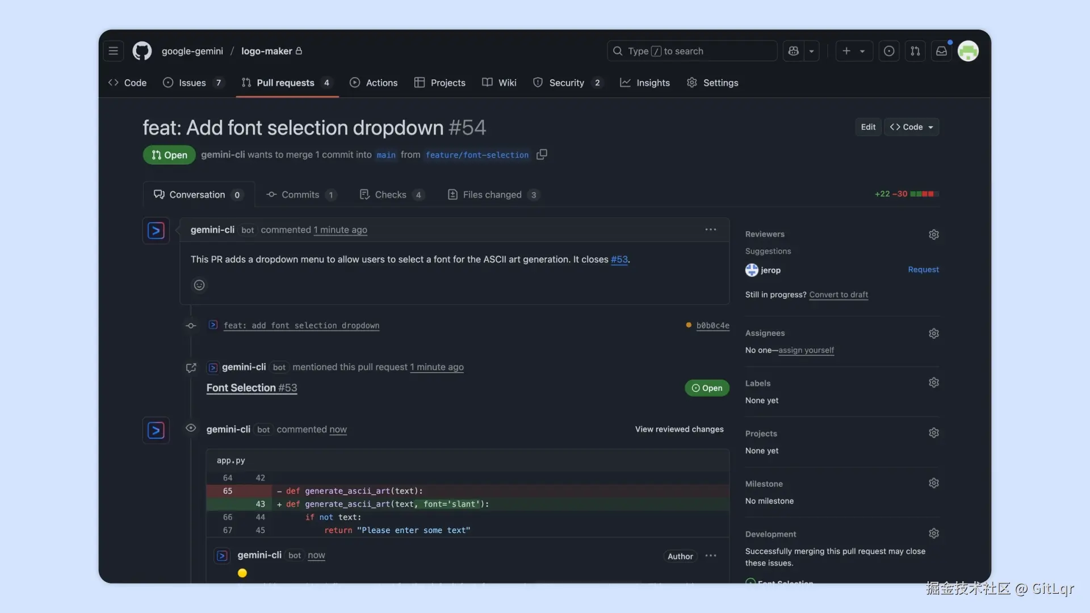
Task: Select the Files changed tab
Action: [x=493, y=195]
